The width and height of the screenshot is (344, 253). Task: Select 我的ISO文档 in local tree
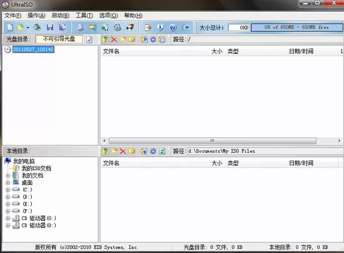pyautogui.click(x=36, y=168)
